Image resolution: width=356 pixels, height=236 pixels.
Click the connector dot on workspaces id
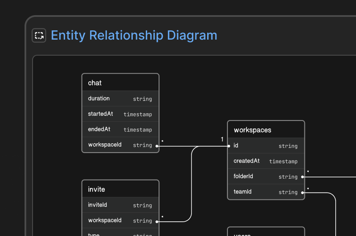coord(229,146)
